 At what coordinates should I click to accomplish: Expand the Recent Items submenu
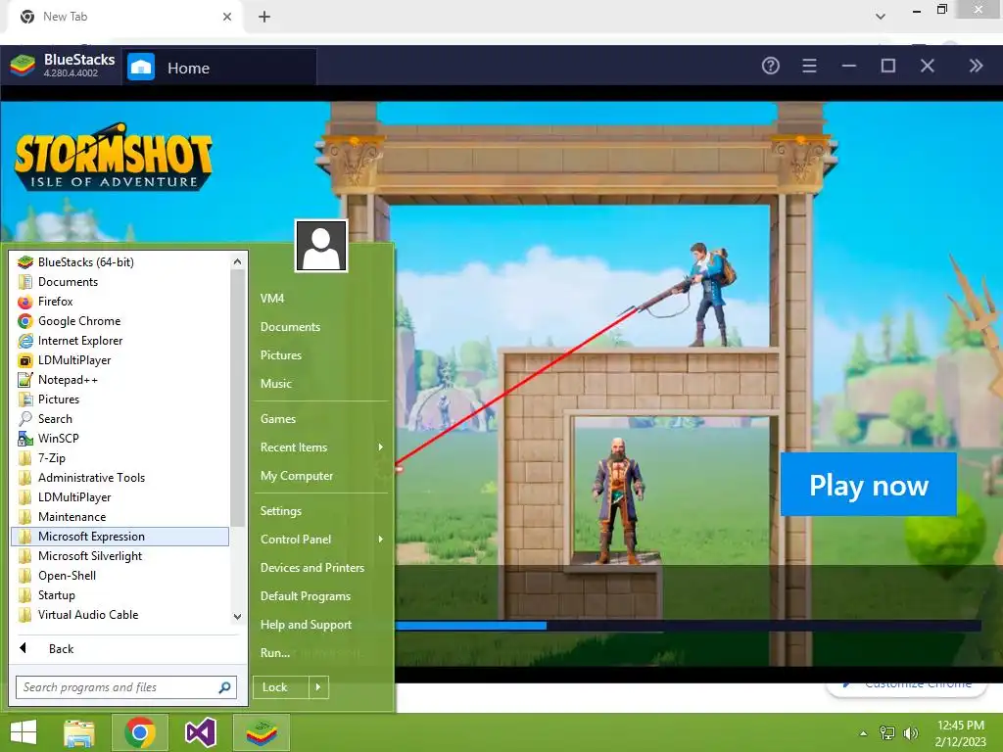[321, 447]
